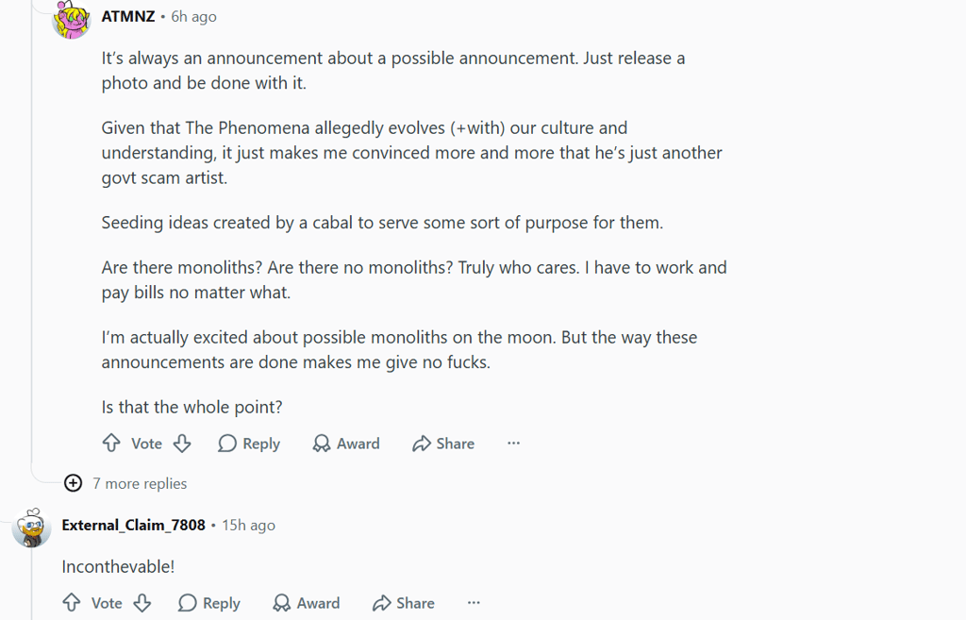Reply to ATMNZ's comment
The width and height of the screenshot is (966, 620).
(x=249, y=444)
